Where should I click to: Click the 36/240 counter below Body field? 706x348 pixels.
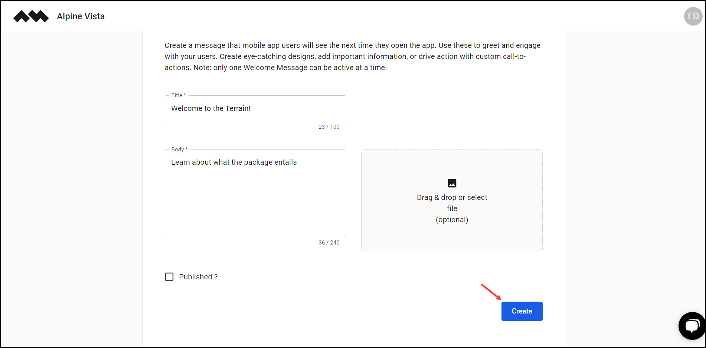click(329, 242)
